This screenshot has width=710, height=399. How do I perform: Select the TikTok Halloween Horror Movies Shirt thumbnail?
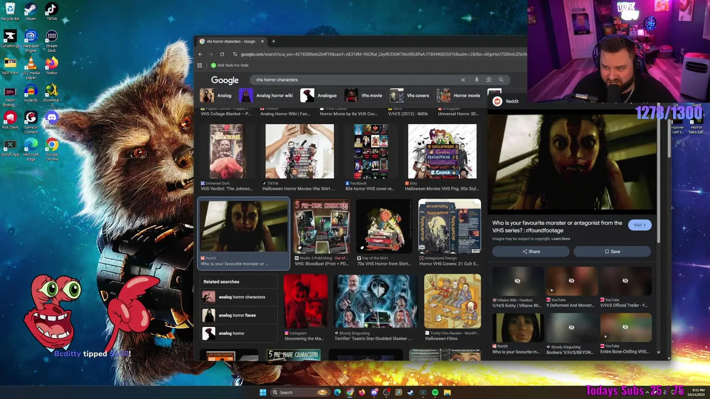pyautogui.click(x=300, y=151)
